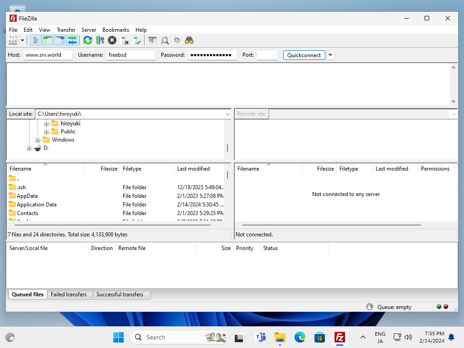Open the Edit menu
This screenshot has width=464, height=348.
[28, 30]
